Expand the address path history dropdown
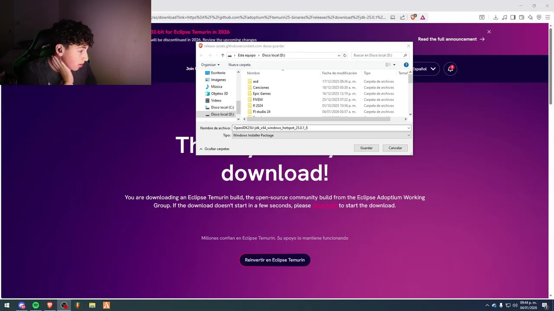The image size is (554, 311). (x=339, y=55)
